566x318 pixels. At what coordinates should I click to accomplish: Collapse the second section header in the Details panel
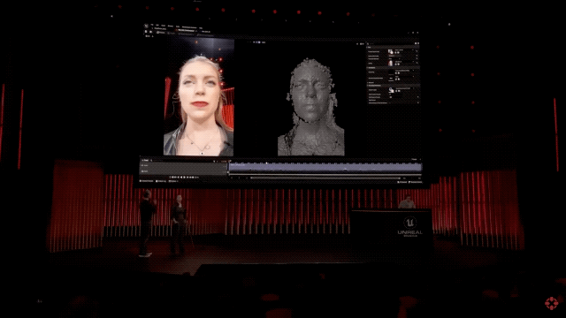click(x=393, y=68)
